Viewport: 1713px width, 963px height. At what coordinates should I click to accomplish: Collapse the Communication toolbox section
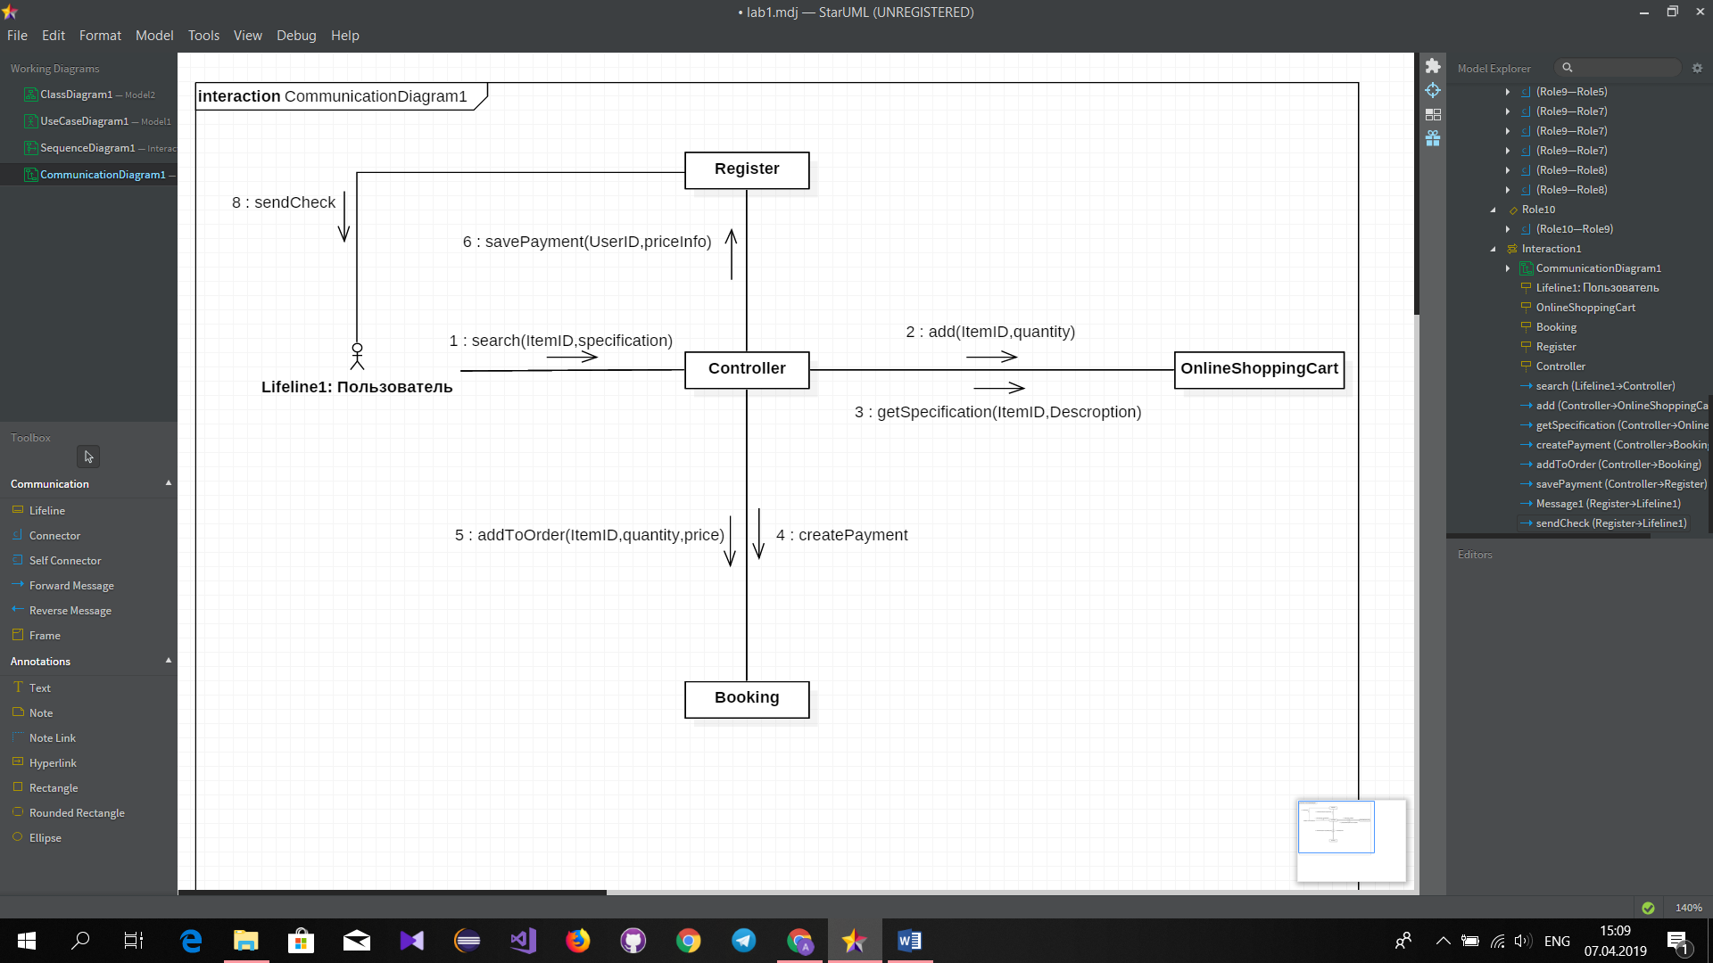point(169,483)
